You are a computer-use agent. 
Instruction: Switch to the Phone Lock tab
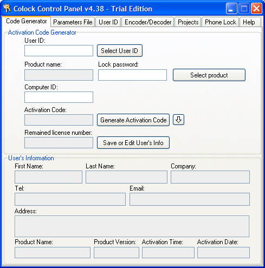(221, 22)
